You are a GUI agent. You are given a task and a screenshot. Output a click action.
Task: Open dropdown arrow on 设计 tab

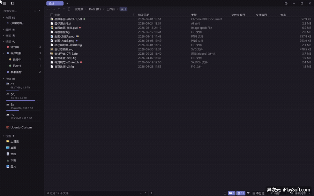pos(59,3)
